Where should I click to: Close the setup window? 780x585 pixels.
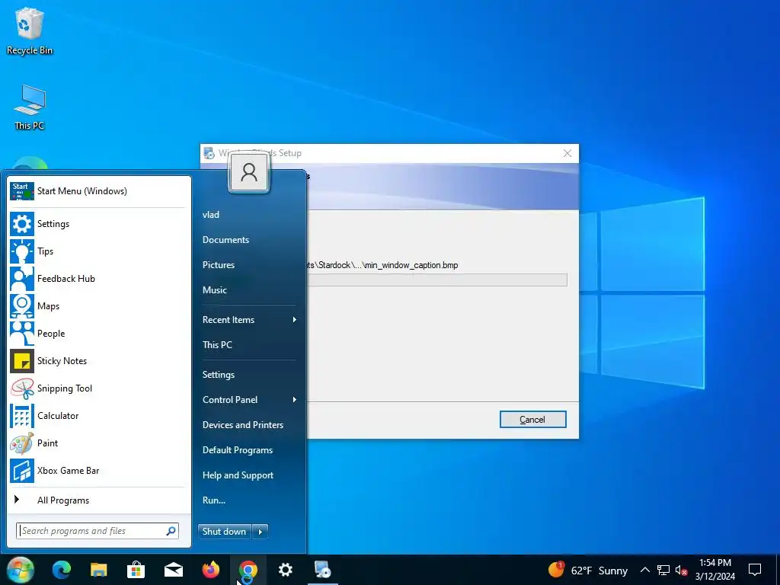(x=567, y=153)
